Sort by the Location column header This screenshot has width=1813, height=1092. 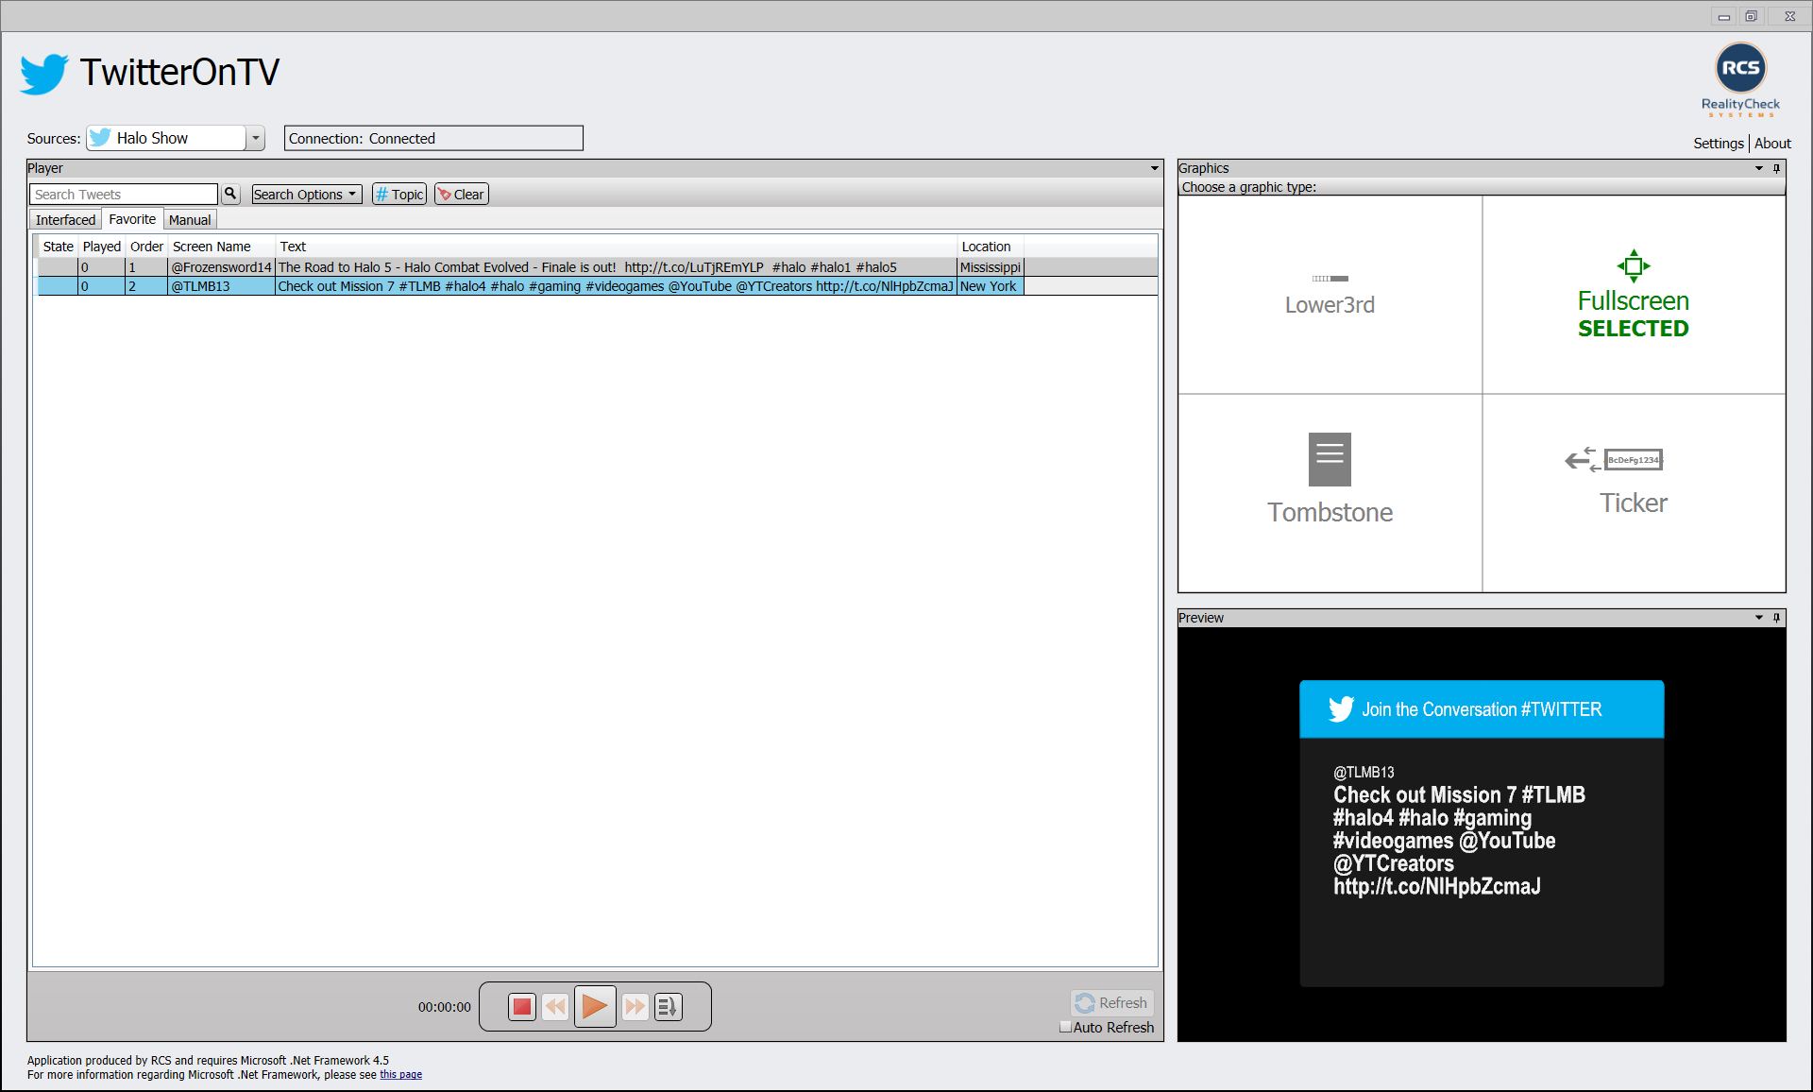point(991,247)
